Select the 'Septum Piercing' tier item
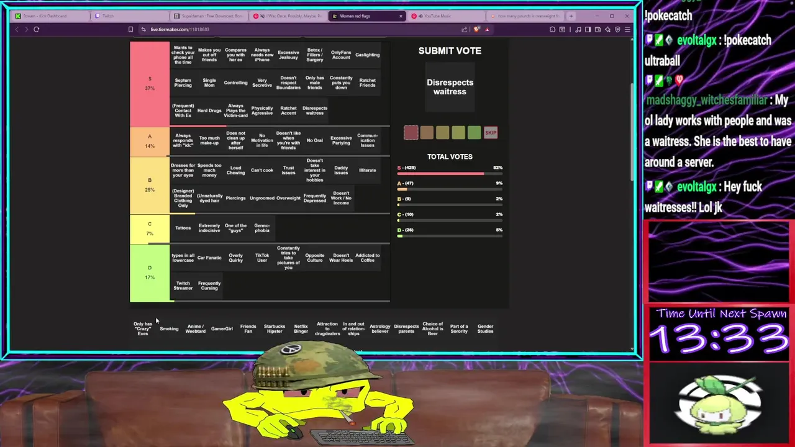This screenshot has width=795, height=447. 183,83
